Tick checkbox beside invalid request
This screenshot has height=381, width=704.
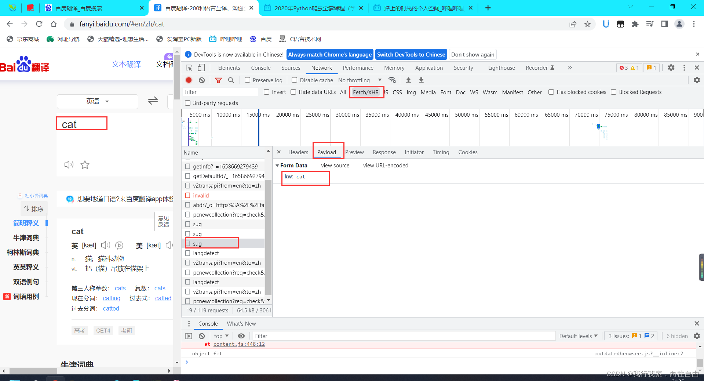tap(188, 195)
